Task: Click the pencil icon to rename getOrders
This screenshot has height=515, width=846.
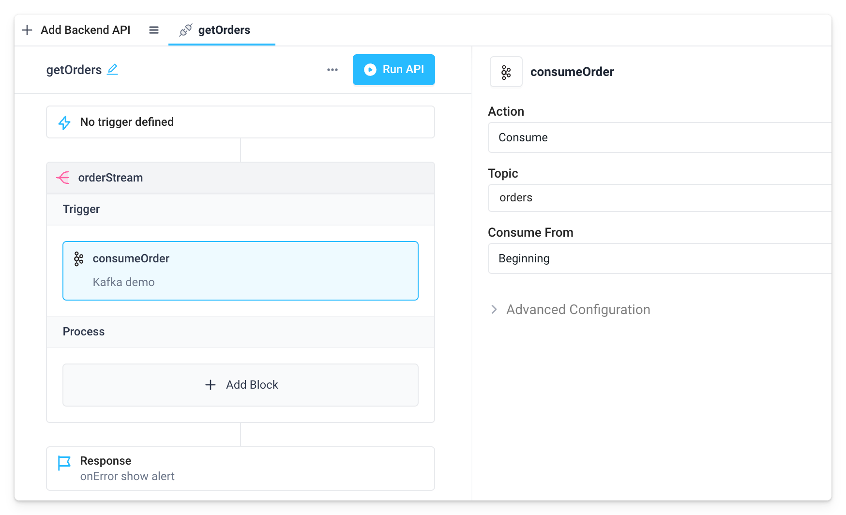Action: point(112,69)
